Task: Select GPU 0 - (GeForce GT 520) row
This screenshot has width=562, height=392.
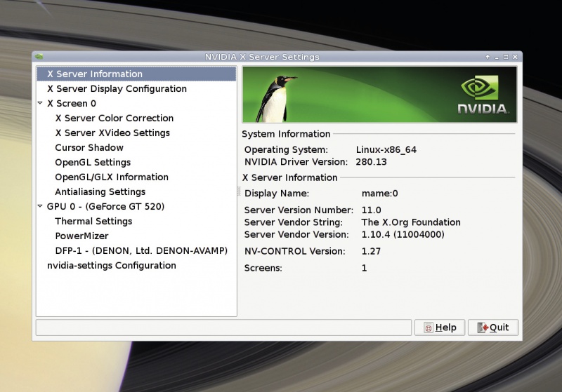Action: click(106, 206)
